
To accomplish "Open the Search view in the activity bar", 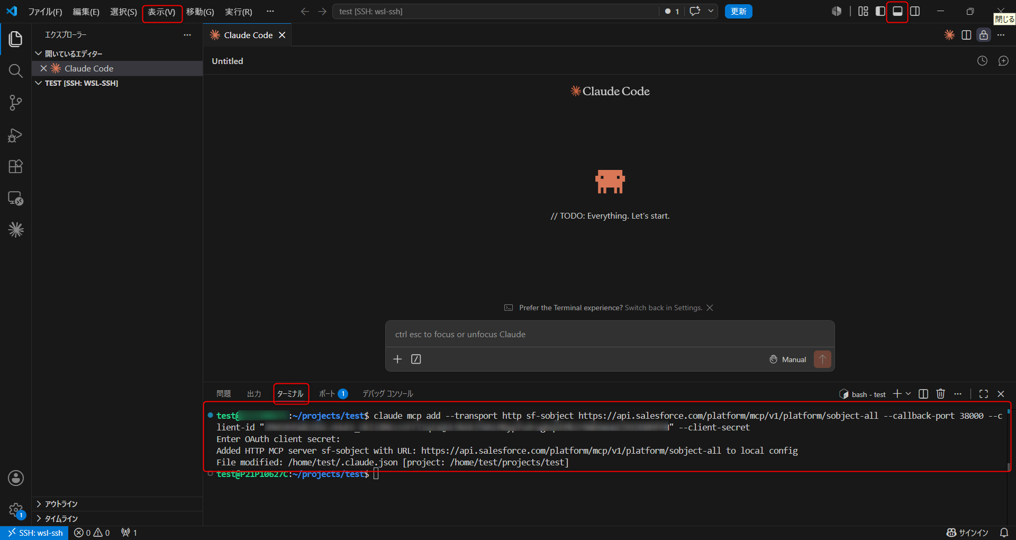I will pyautogui.click(x=16, y=71).
